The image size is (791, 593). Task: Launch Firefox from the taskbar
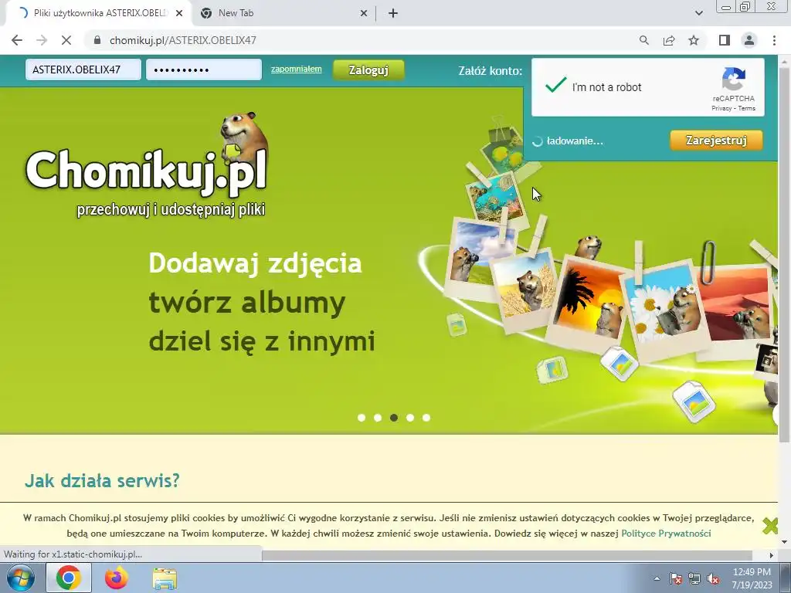(117, 578)
